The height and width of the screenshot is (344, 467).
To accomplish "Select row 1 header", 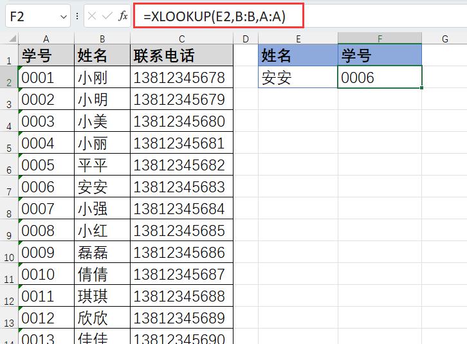I will (x=9, y=55).
